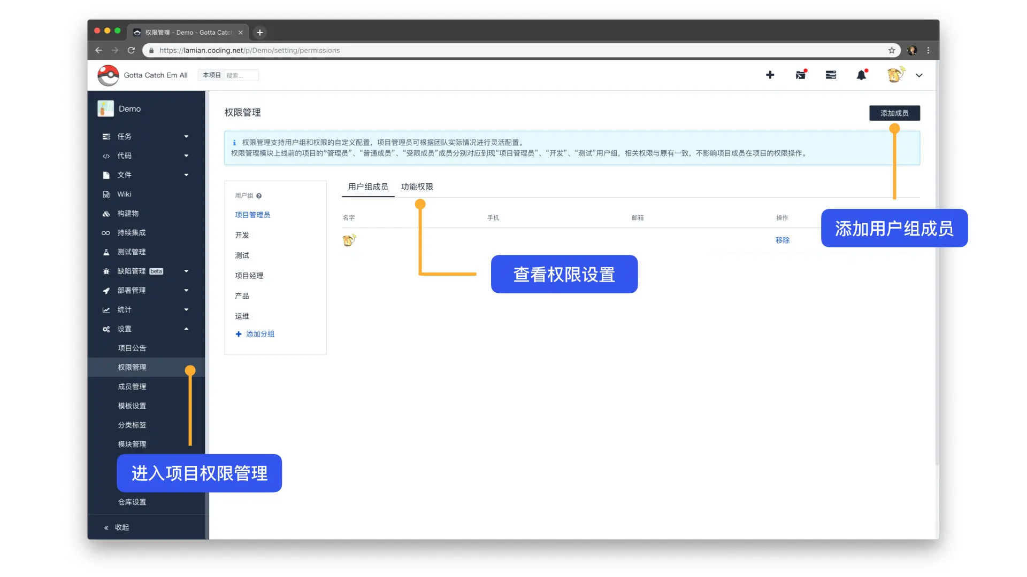Click the 添加成员 button
This screenshot has height=577, width=1027.
tap(894, 113)
